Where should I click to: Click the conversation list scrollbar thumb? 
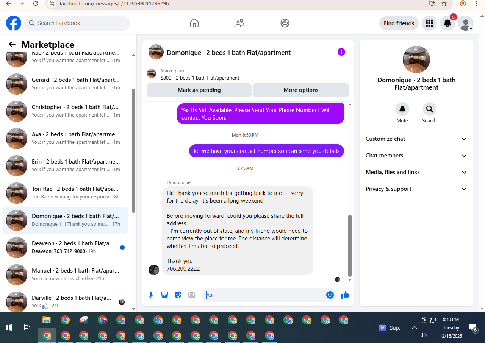click(133, 150)
